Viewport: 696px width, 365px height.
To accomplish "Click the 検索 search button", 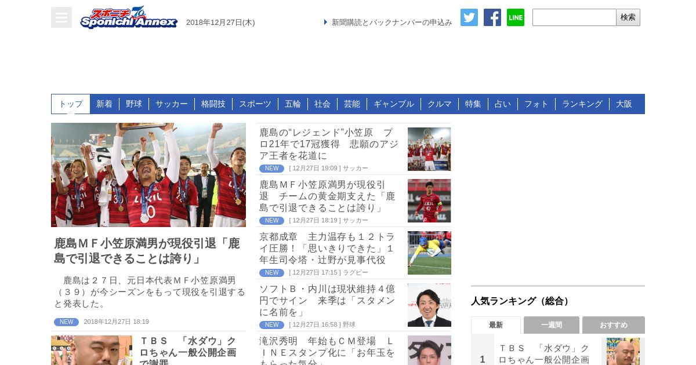I will click(x=628, y=17).
